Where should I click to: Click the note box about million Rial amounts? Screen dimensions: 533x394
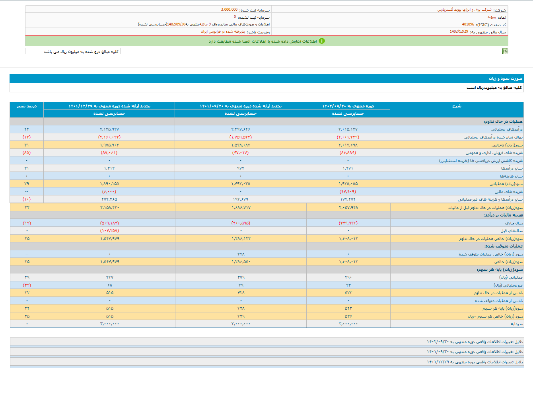coord(73,51)
